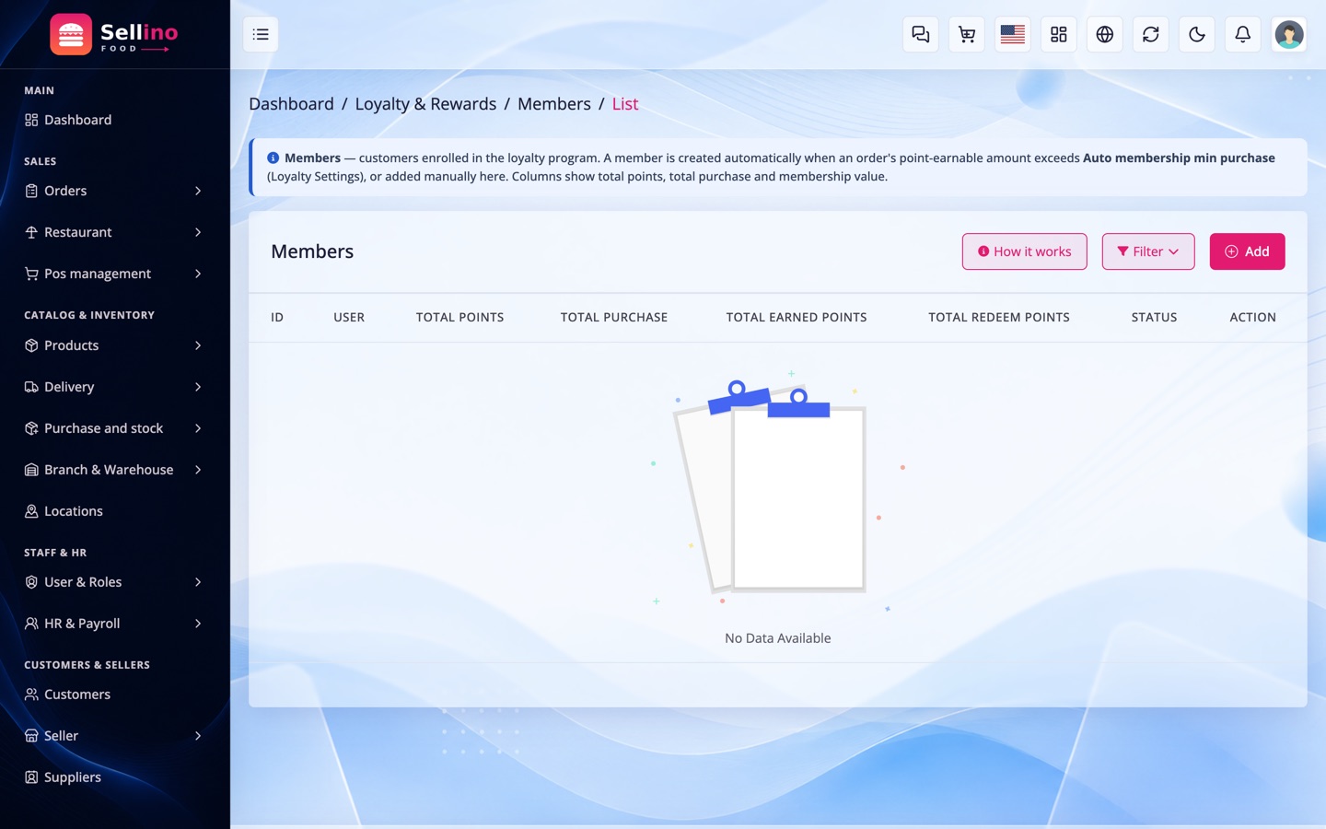
Task: Expand the Seller sidebar menu
Action: coord(114,736)
